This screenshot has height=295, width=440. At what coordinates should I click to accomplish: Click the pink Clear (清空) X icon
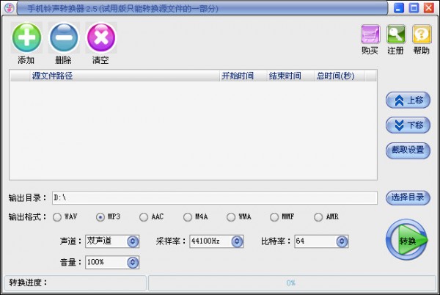point(101,37)
